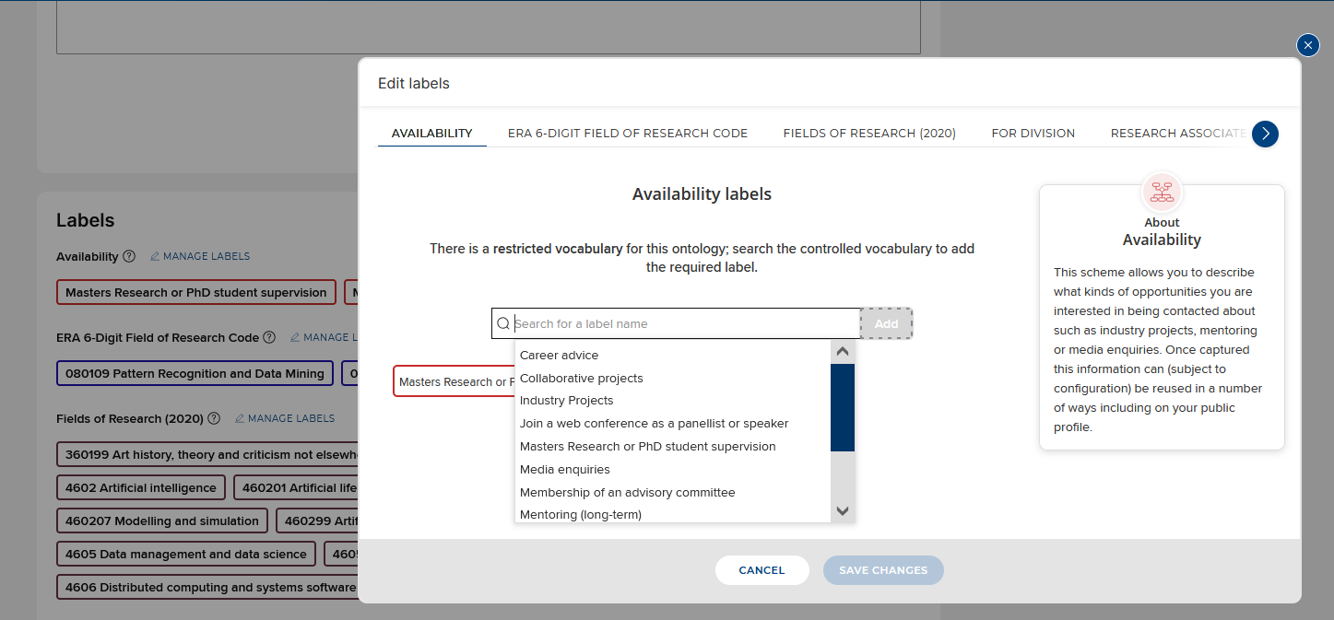
Task: Click Fields of Research help icon
Action: [214, 418]
